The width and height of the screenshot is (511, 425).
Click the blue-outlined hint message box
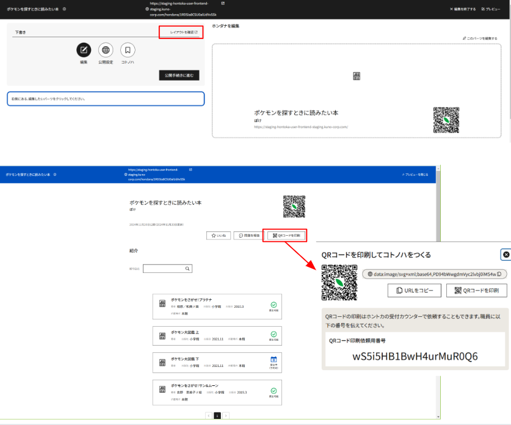(106, 99)
